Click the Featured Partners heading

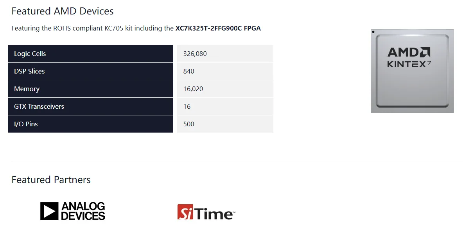coord(51,180)
